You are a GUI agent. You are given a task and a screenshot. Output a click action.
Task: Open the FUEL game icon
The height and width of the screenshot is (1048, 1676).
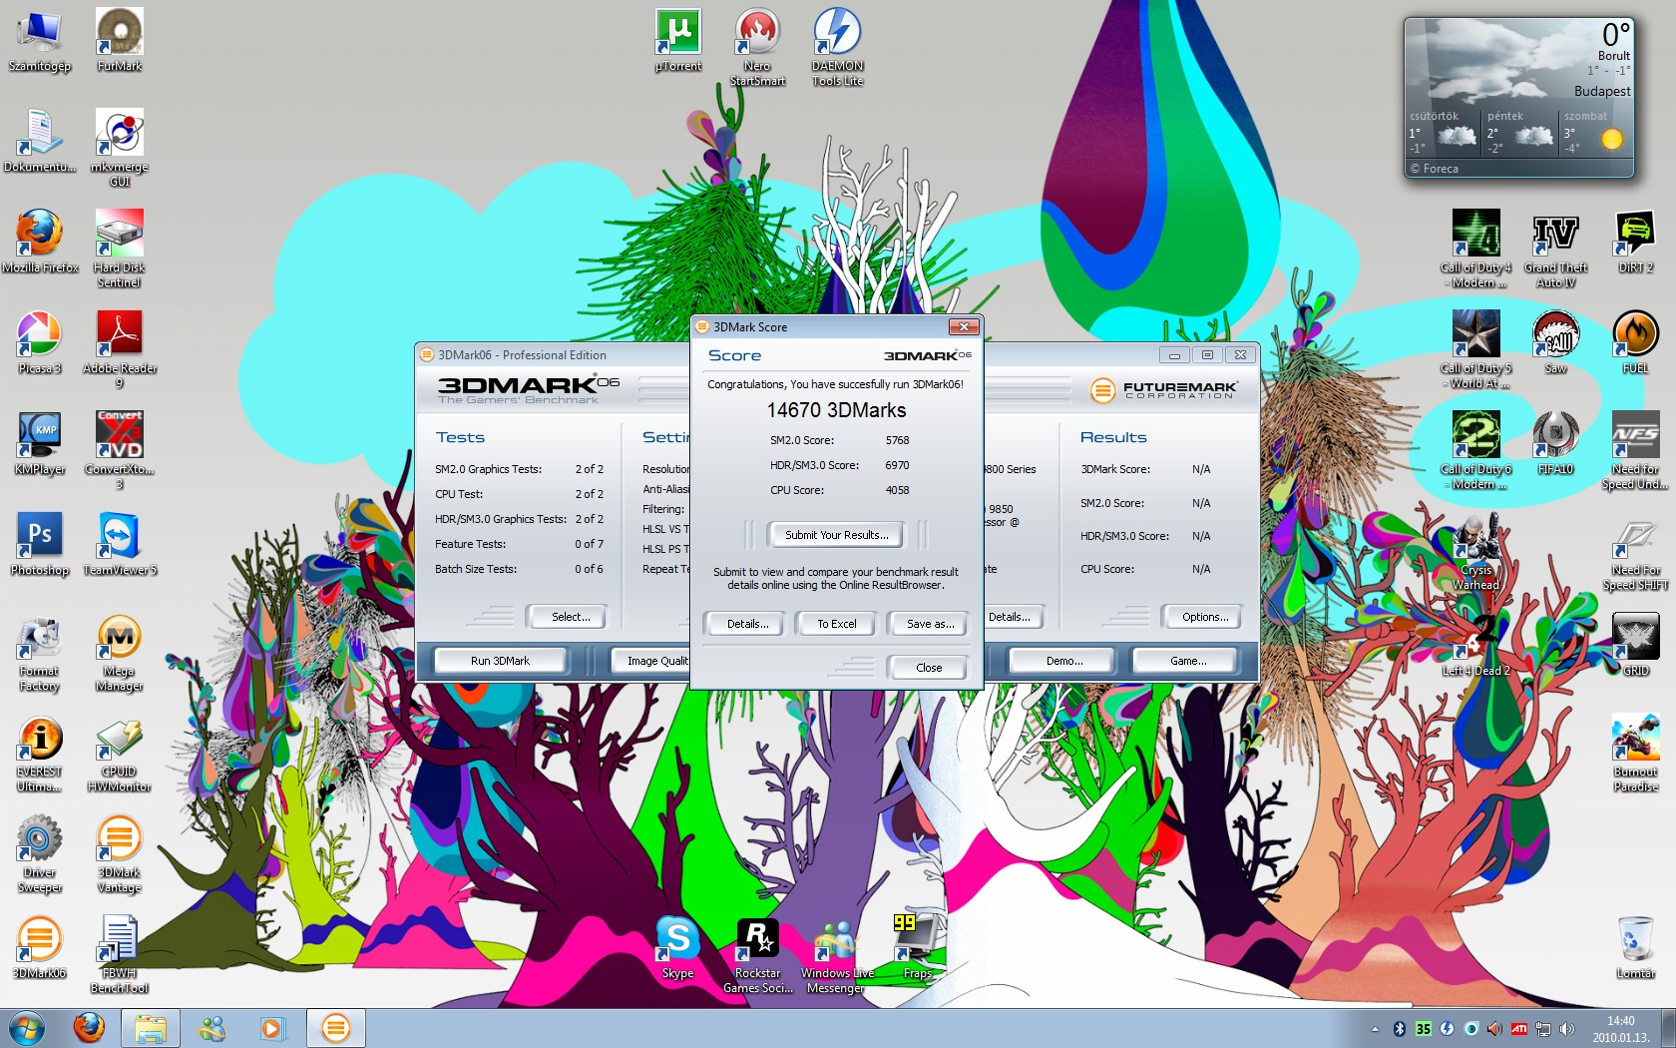[x=1636, y=342]
